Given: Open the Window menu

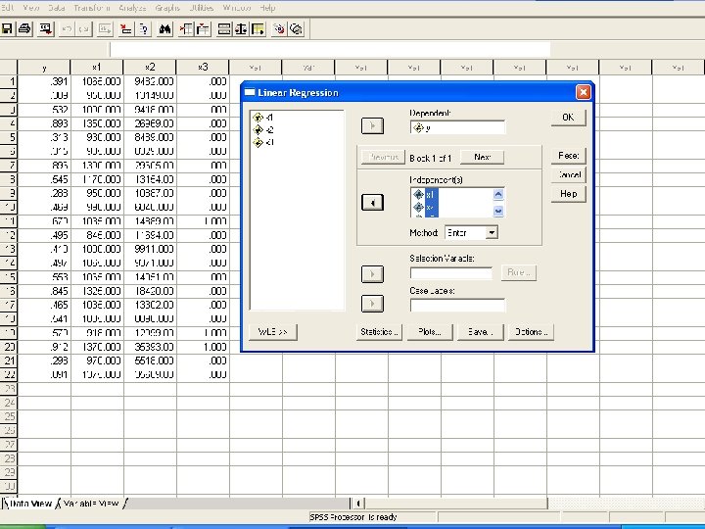Looking at the screenshot, I should click(x=237, y=8).
